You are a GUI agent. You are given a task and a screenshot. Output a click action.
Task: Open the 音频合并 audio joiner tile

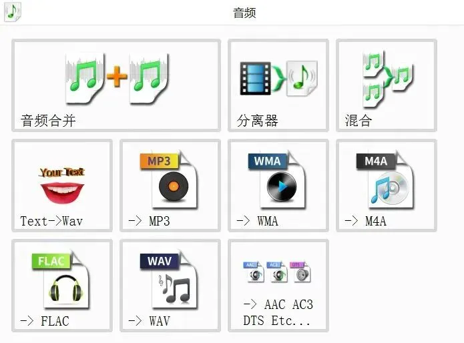tap(116, 85)
